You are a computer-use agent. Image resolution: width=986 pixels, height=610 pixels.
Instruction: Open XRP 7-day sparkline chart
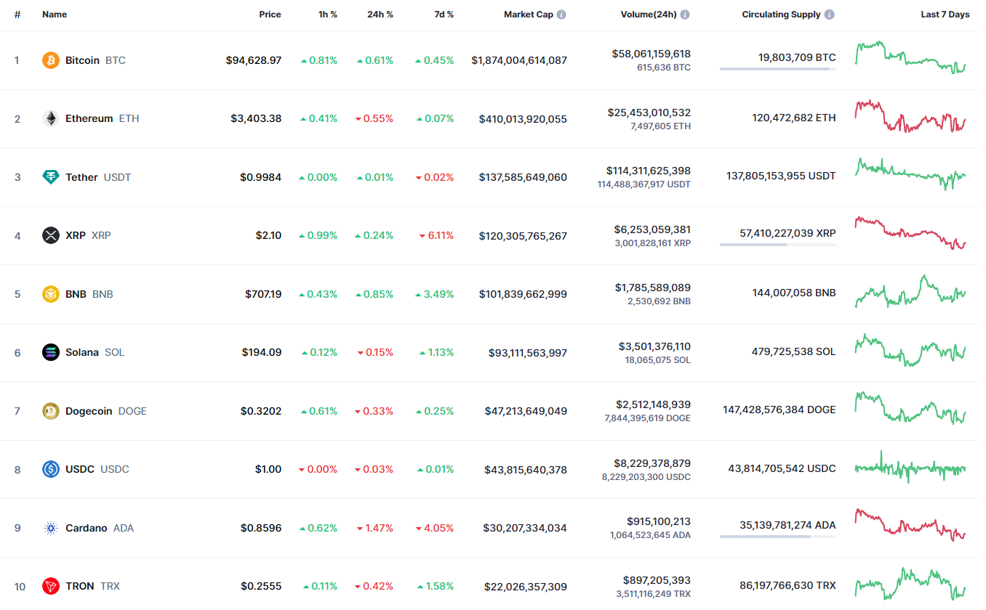coord(910,233)
